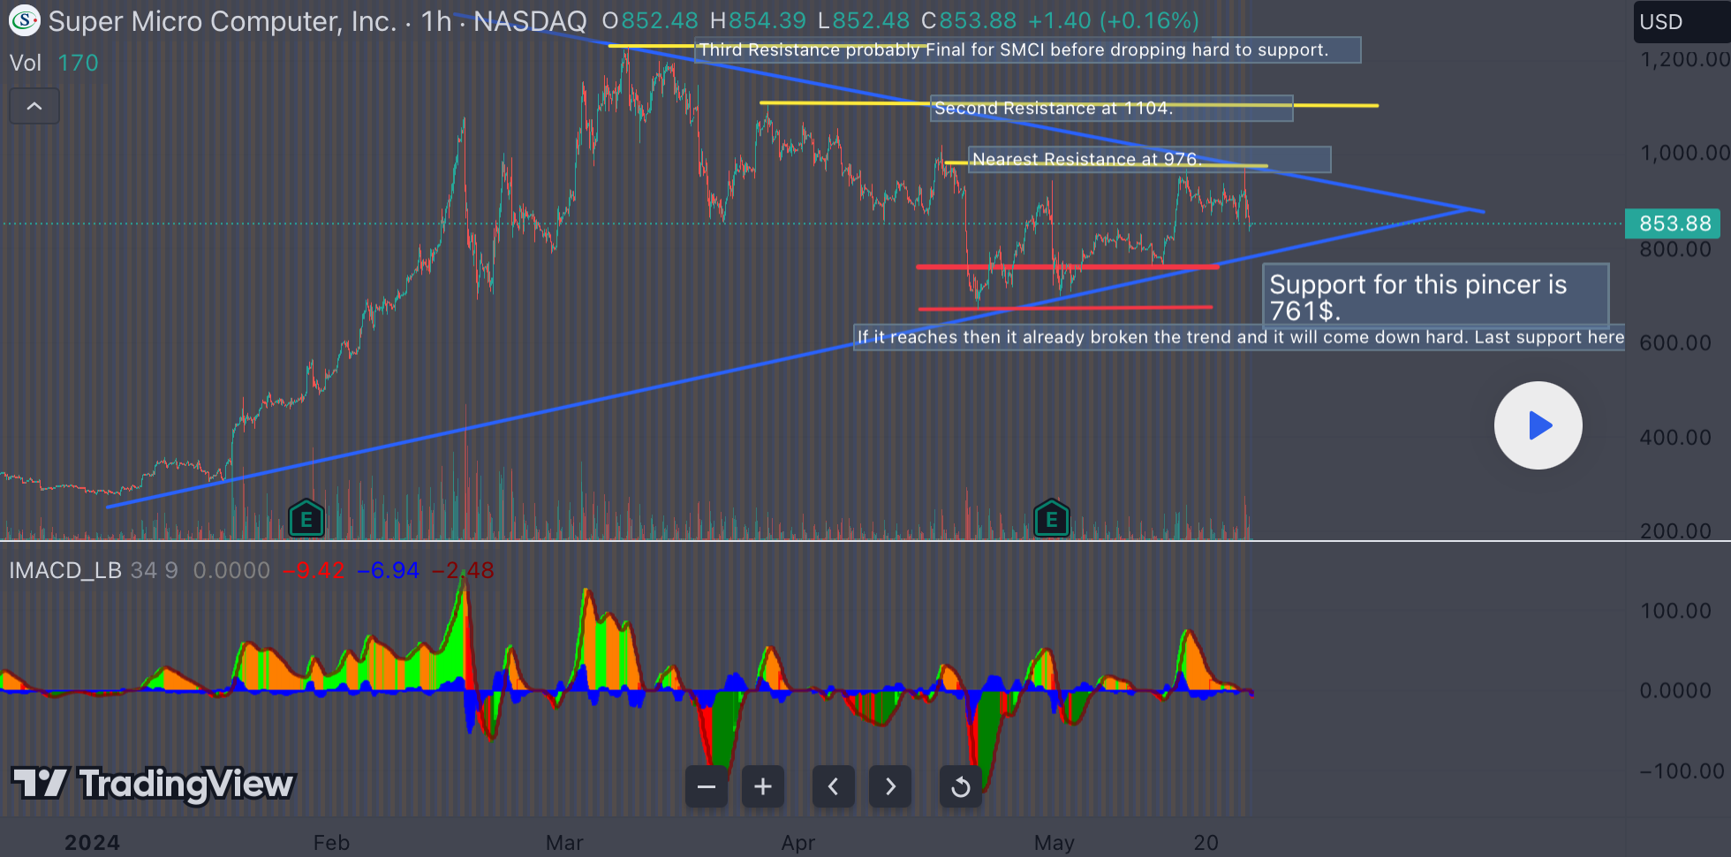Screen dimensions: 1731x857
Task: Click the 100.00 label on IMACD scale
Action: (1675, 611)
